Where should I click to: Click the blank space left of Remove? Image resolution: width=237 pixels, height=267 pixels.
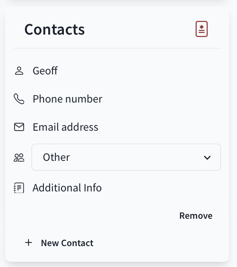[95, 216]
